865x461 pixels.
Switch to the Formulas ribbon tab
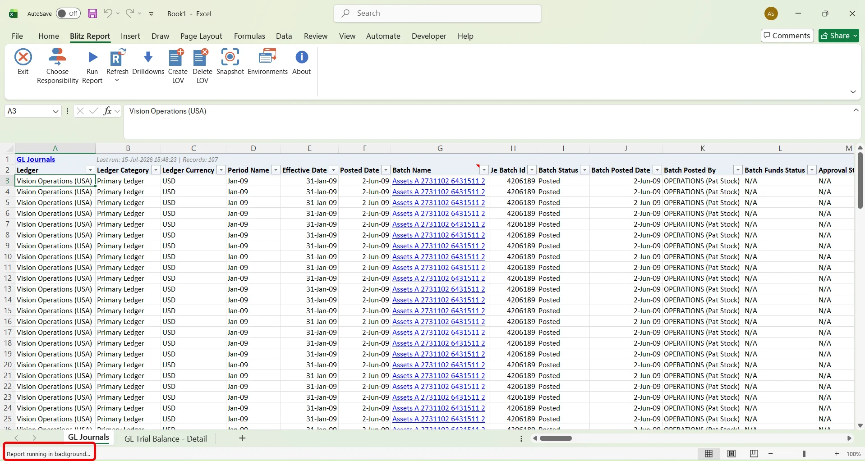point(249,36)
